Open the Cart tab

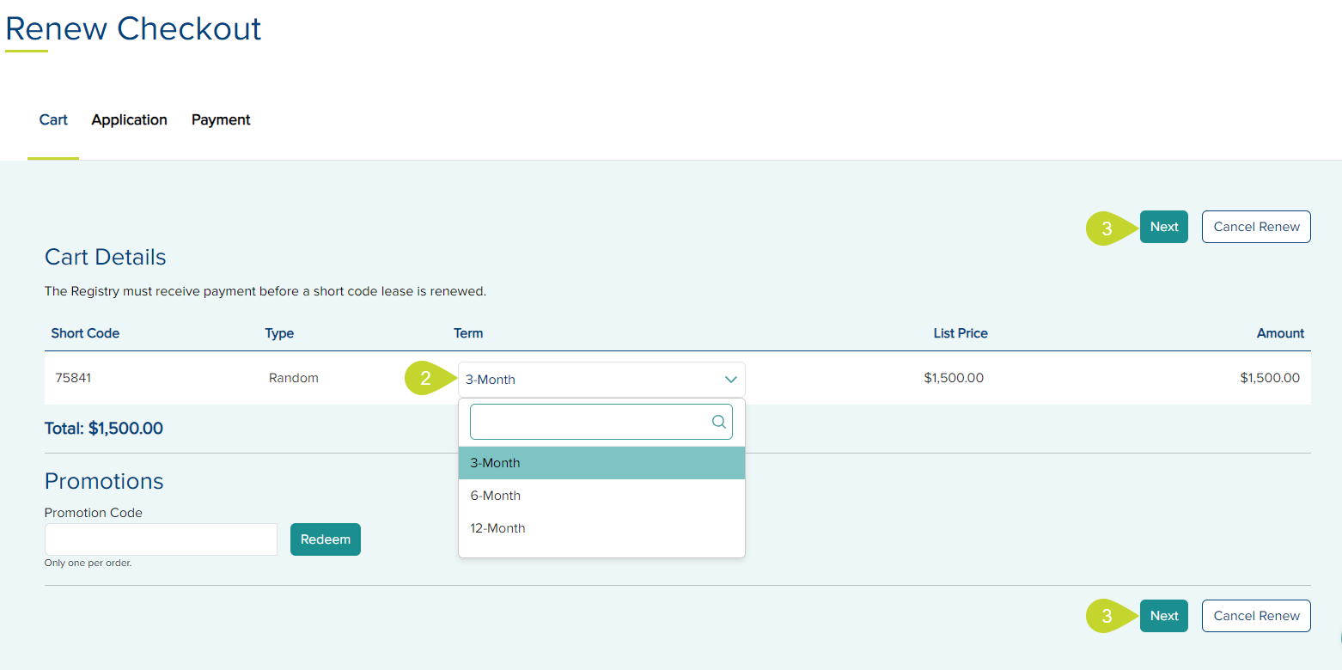pyautogui.click(x=52, y=119)
